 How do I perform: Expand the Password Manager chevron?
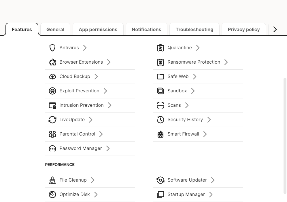pos(108,148)
